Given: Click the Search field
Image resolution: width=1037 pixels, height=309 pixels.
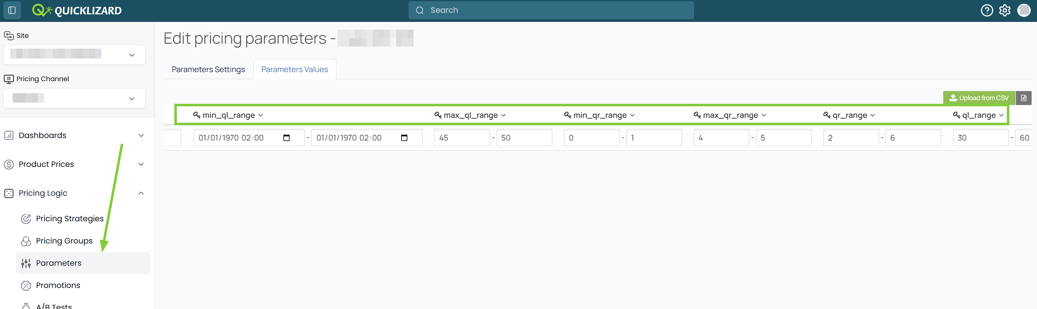Looking at the screenshot, I should tap(551, 10).
